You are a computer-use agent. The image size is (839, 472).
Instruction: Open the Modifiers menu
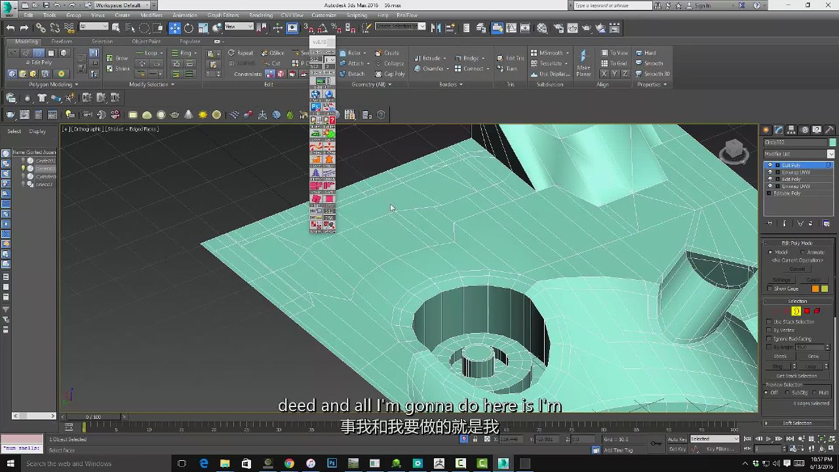[x=151, y=15]
